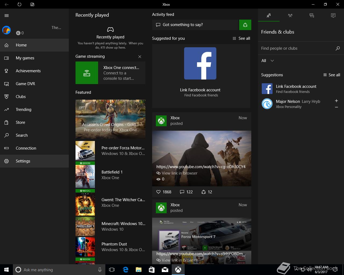Click the 'Got something to say?' field

[x=196, y=25]
